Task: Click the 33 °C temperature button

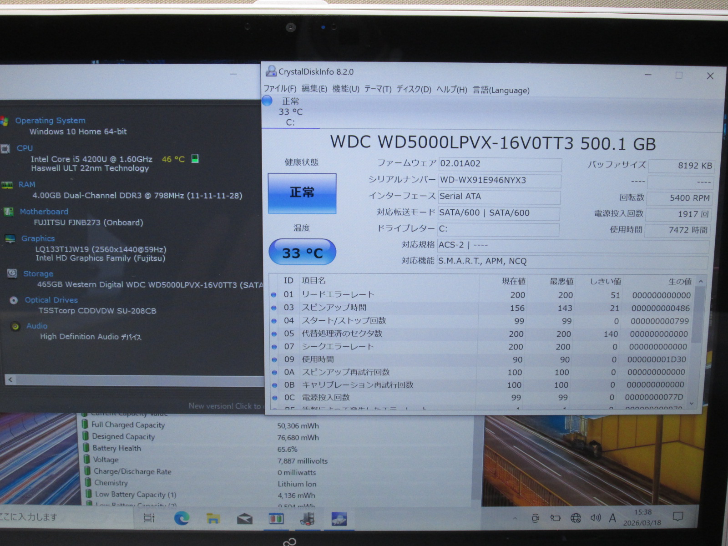Action: (x=302, y=253)
